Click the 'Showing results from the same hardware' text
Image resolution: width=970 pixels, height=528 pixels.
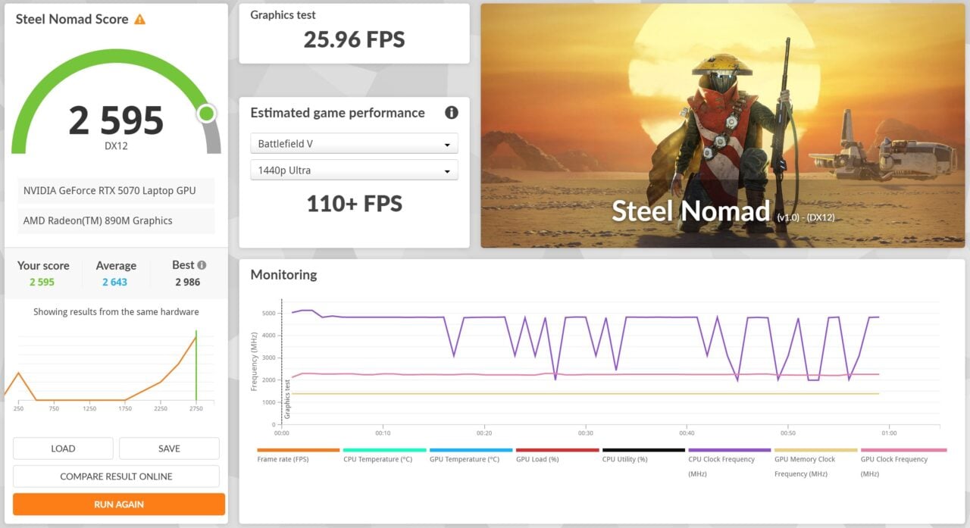pos(116,312)
